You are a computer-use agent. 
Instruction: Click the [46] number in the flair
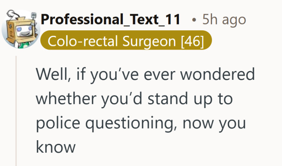pos(193,41)
